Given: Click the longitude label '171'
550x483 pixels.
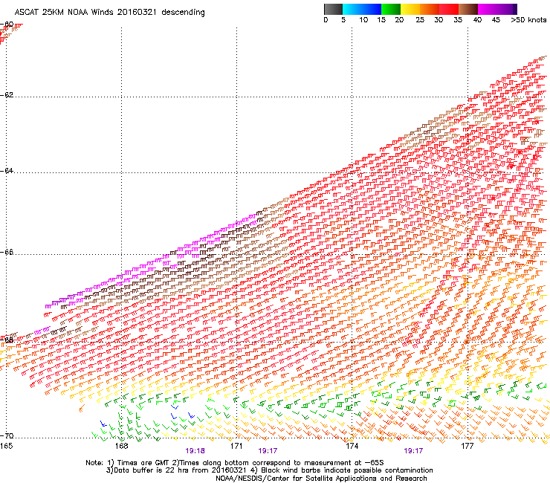Looking at the screenshot, I should click(236, 446).
